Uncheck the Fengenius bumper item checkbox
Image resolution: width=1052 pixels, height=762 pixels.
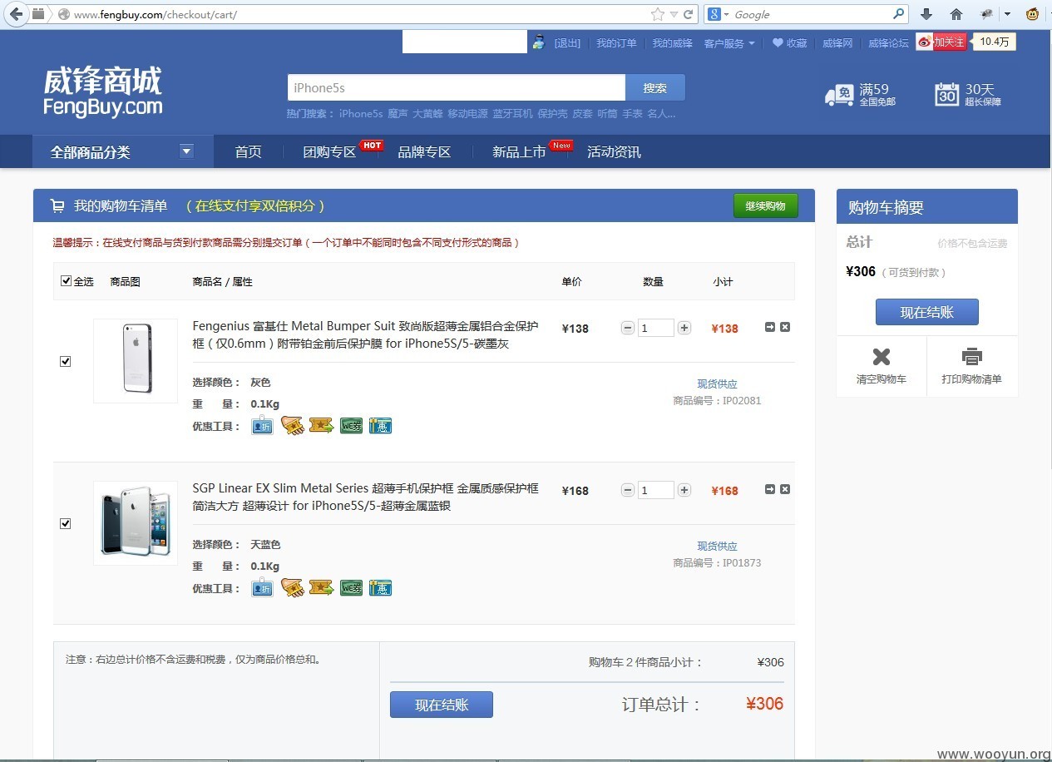tap(66, 361)
